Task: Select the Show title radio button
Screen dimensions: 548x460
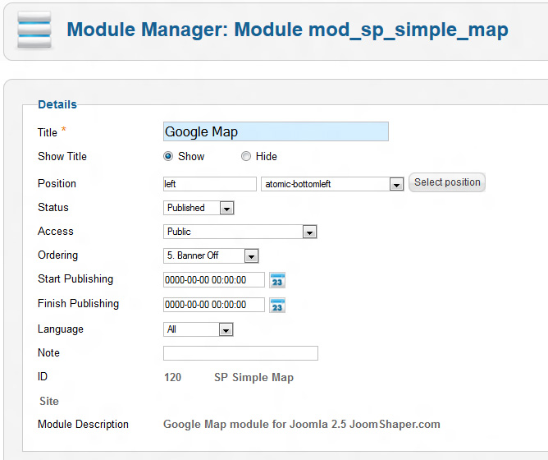Action: [x=168, y=157]
